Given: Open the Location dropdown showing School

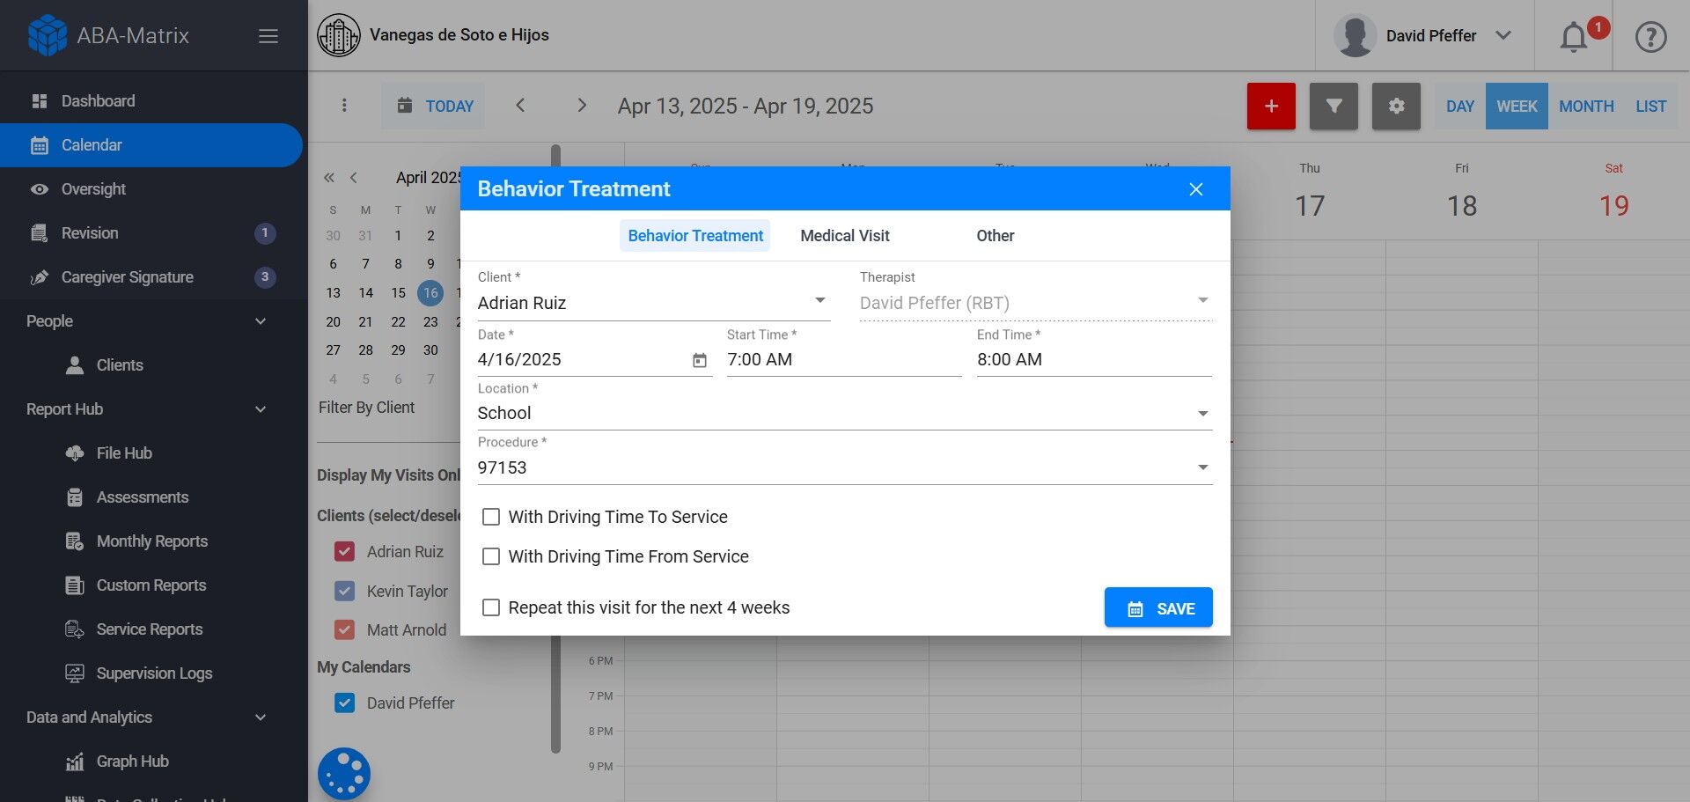Looking at the screenshot, I should (x=843, y=413).
